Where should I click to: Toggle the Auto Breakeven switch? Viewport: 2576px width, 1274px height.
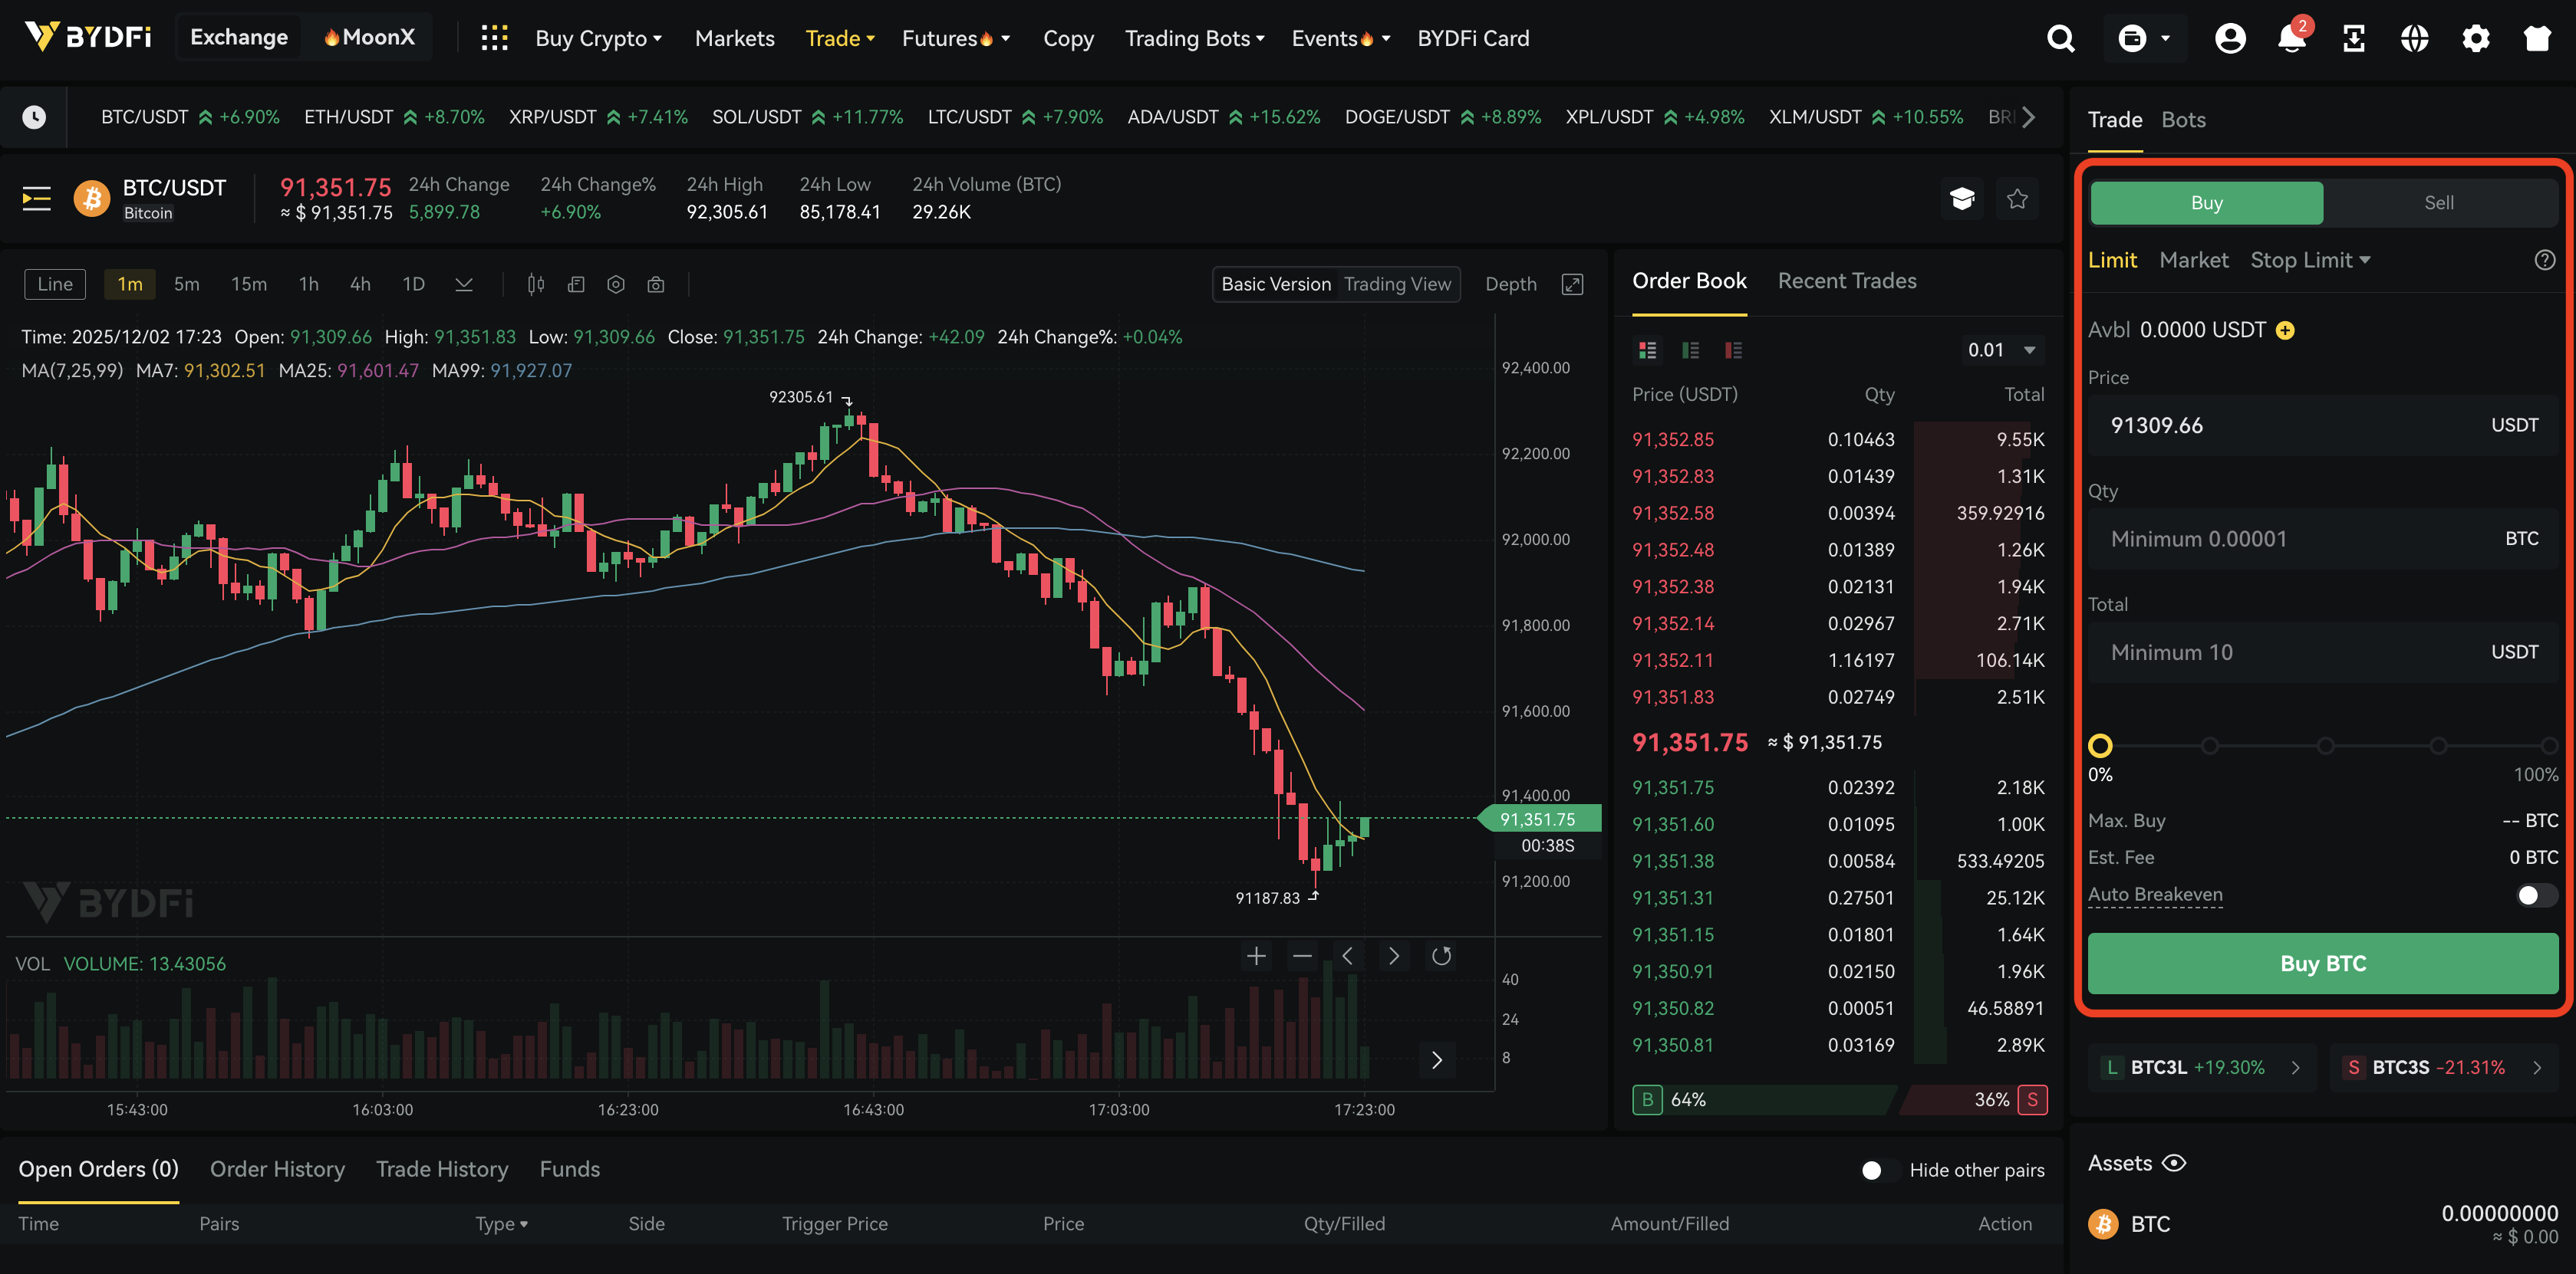(2535, 895)
